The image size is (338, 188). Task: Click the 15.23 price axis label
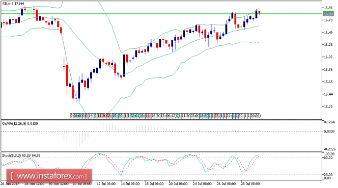pyautogui.click(x=328, y=106)
